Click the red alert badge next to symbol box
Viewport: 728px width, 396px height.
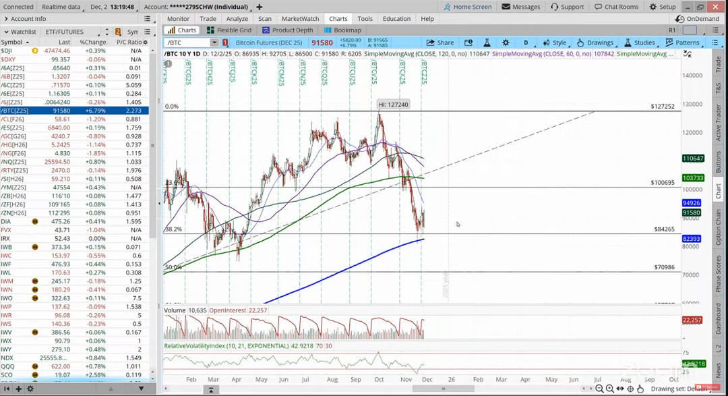point(225,43)
